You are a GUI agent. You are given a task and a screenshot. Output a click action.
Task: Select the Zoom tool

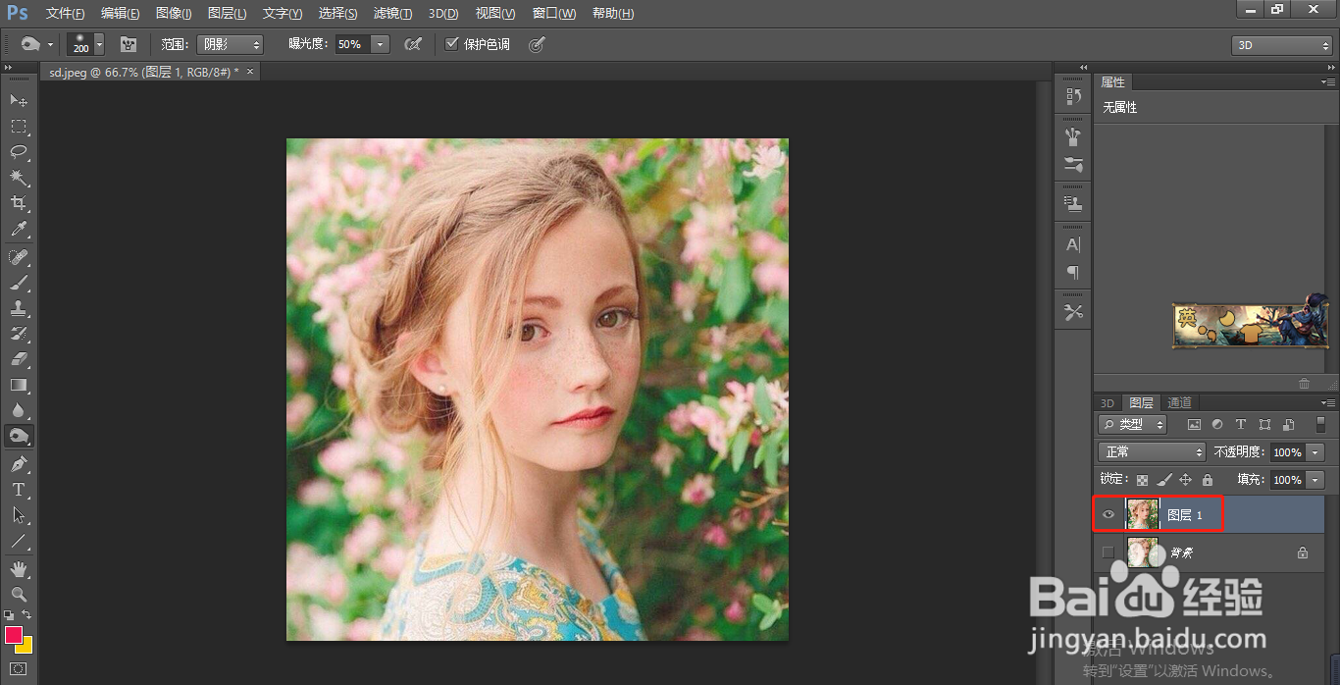(x=19, y=594)
